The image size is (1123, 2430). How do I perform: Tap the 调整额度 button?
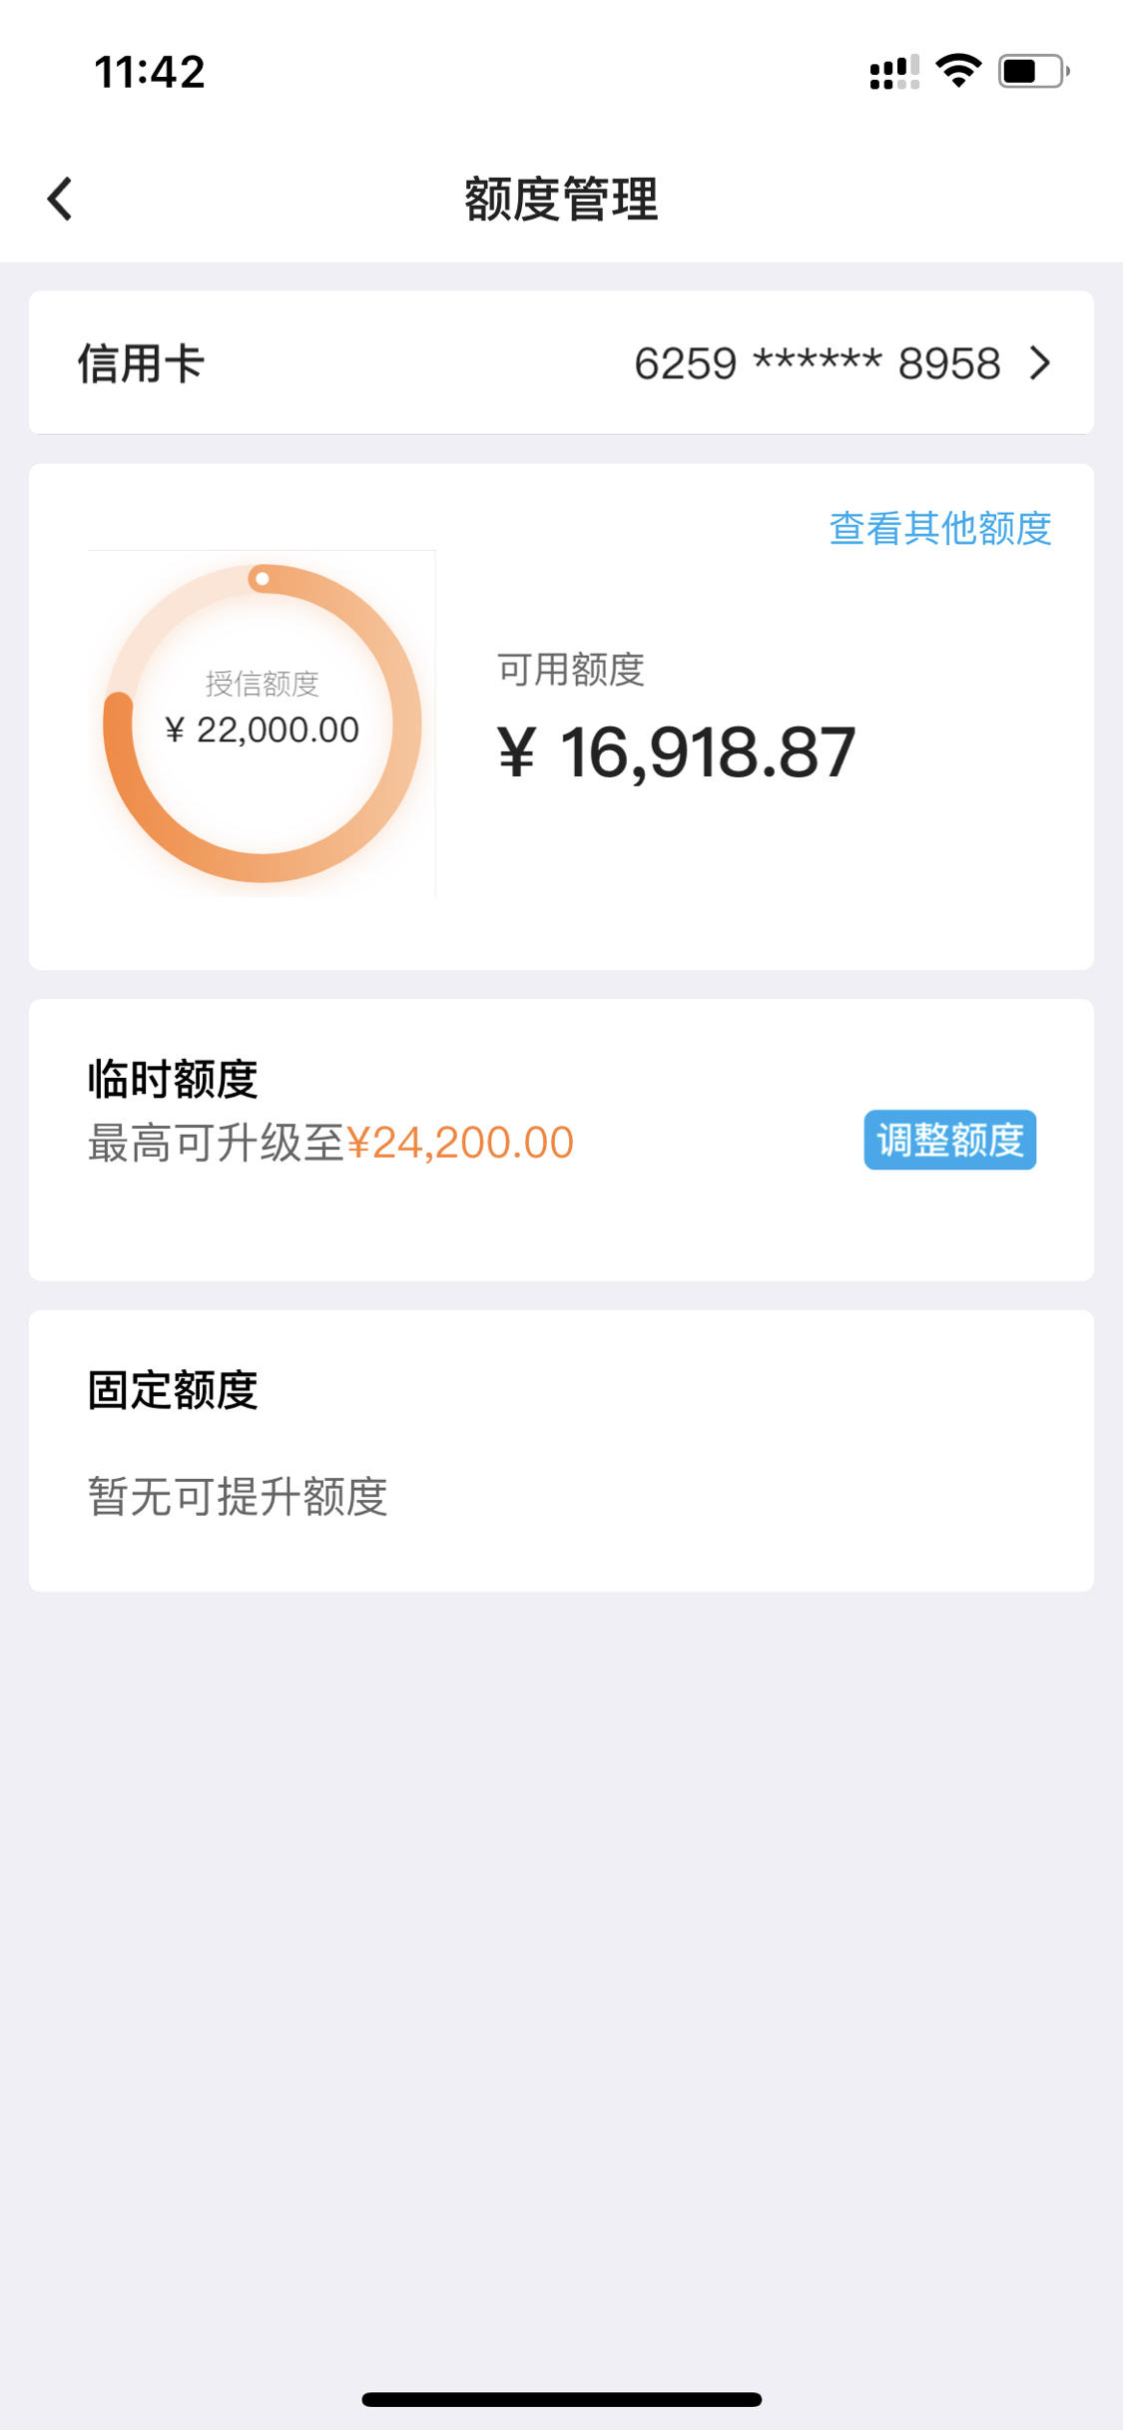tap(949, 1140)
